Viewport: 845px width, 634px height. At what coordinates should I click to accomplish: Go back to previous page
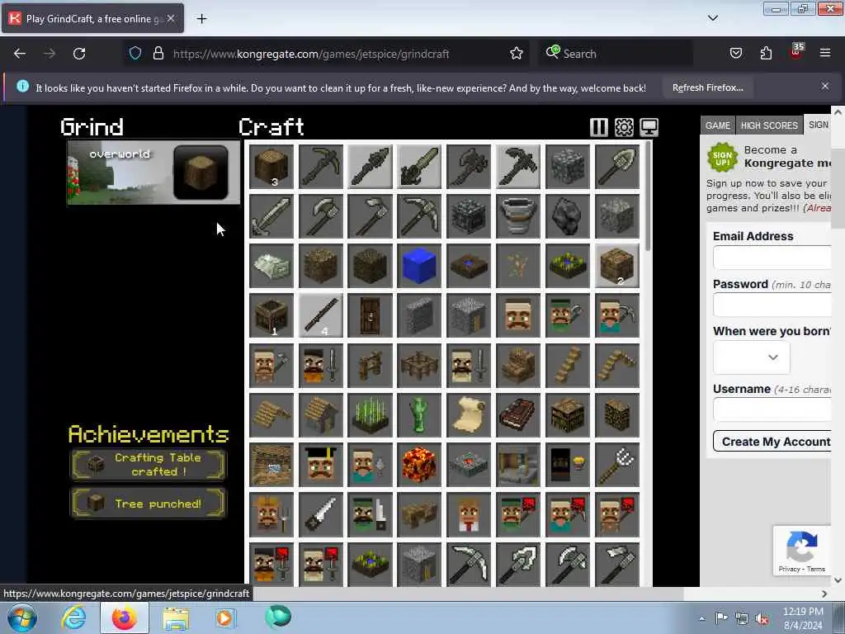click(x=20, y=54)
